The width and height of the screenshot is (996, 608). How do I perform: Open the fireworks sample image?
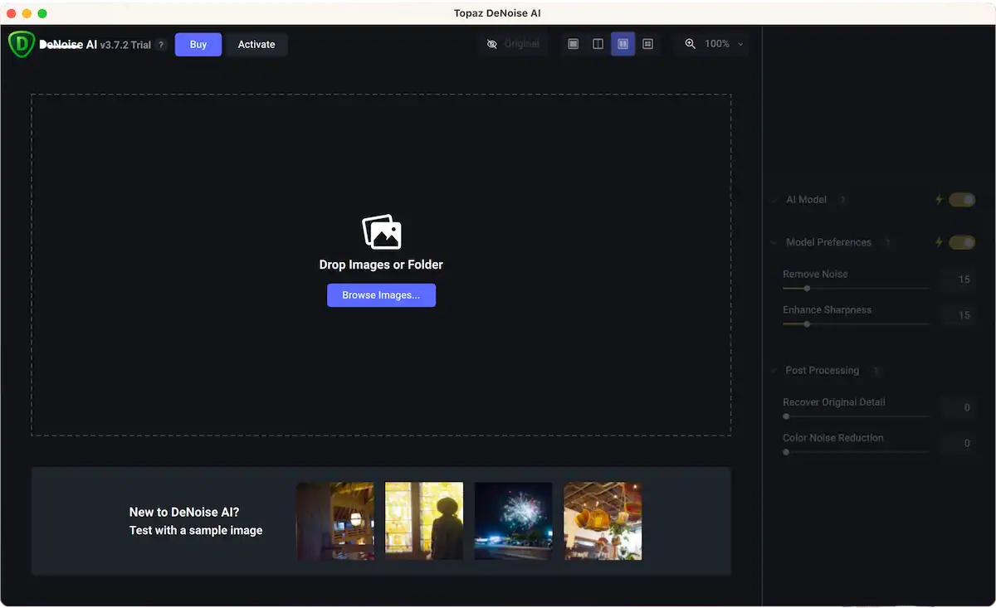[x=513, y=521]
